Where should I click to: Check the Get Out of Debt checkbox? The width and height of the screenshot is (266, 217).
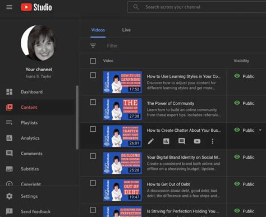pos(93,183)
